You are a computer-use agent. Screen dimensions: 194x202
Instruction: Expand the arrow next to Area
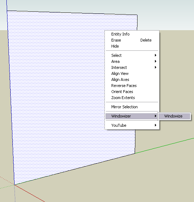point(156,61)
